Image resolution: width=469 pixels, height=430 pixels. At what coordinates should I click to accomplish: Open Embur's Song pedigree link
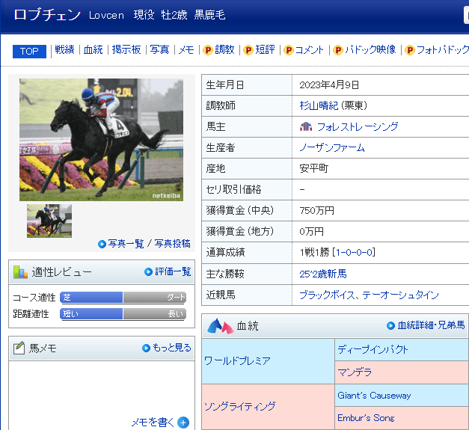[366, 418]
